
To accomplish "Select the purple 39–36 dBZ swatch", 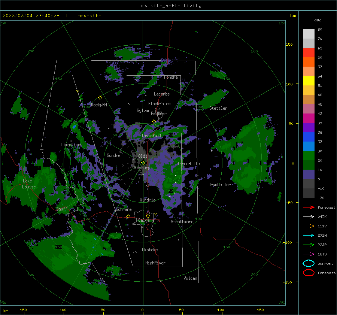I will coord(309,128).
